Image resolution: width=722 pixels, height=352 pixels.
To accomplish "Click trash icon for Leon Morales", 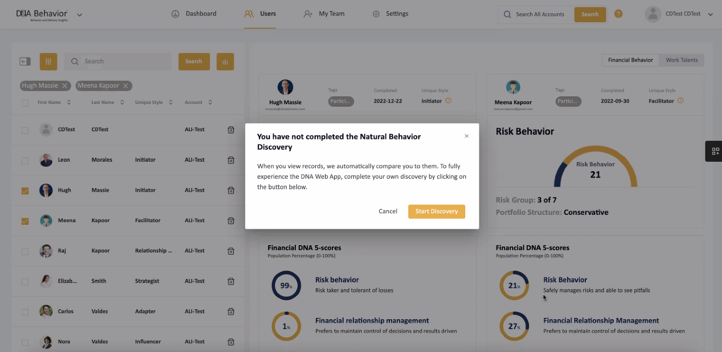I will point(231,160).
